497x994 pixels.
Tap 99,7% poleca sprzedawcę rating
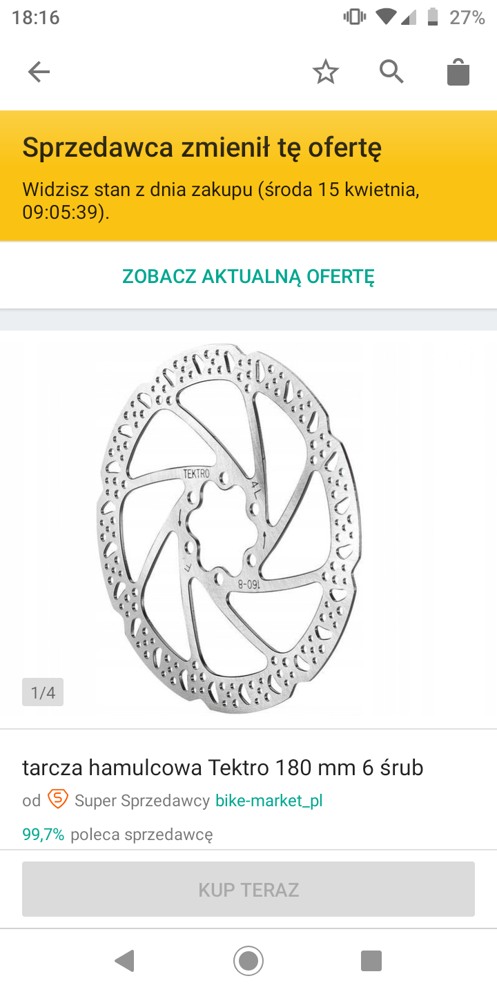coord(117,834)
